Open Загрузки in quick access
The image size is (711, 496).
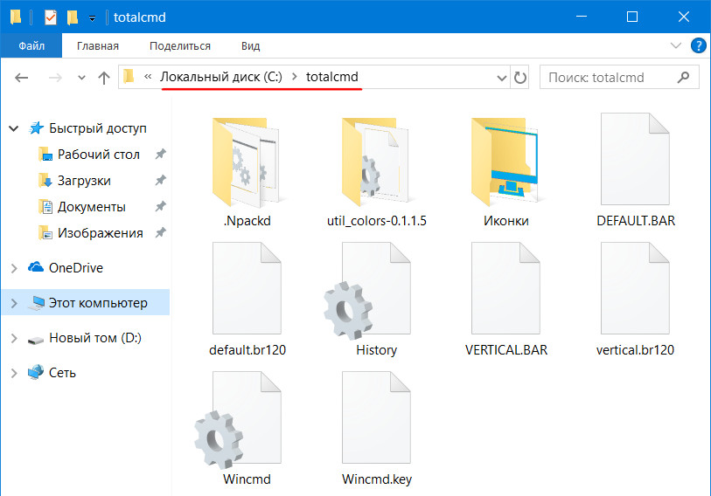(84, 181)
